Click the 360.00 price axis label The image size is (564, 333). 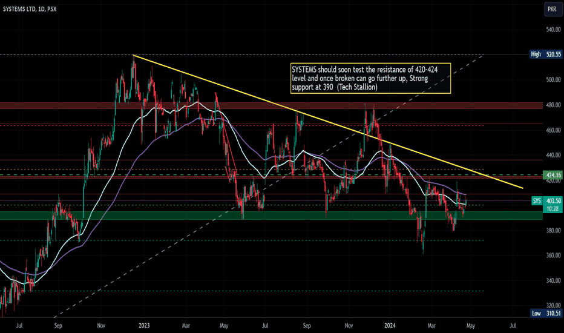pyautogui.click(x=553, y=256)
